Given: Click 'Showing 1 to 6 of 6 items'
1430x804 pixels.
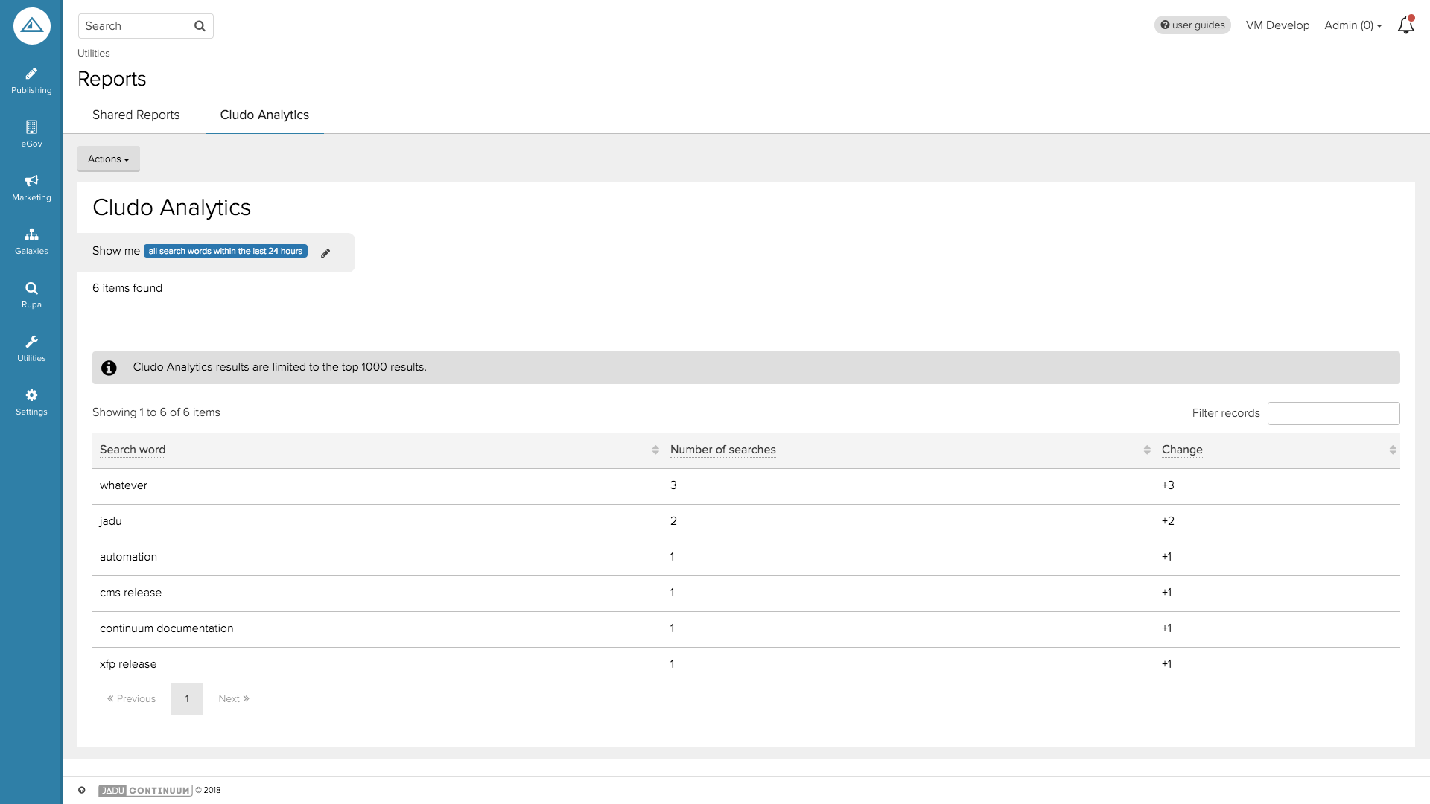Looking at the screenshot, I should [x=156, y=412].
